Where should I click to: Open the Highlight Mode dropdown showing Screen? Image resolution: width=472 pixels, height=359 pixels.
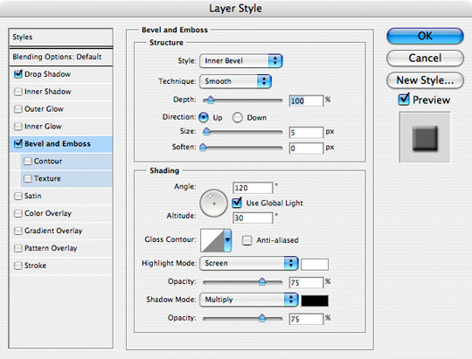coord(248,263)
